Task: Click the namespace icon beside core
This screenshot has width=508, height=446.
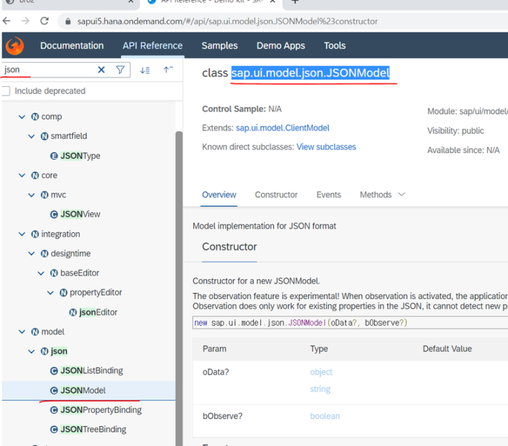Action: coord(35,176)
